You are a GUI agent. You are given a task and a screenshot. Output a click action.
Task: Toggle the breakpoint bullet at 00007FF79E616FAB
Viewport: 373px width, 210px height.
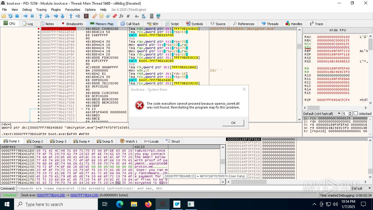38,42
